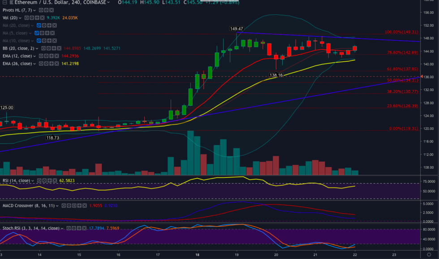Click the plus icon next to EMA (12, close)
The image size is (439, 259).
(52, 55)
